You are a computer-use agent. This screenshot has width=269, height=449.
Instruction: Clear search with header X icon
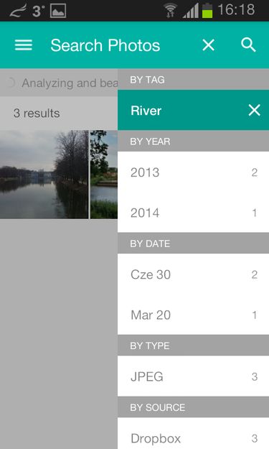(x=209, y=45)
